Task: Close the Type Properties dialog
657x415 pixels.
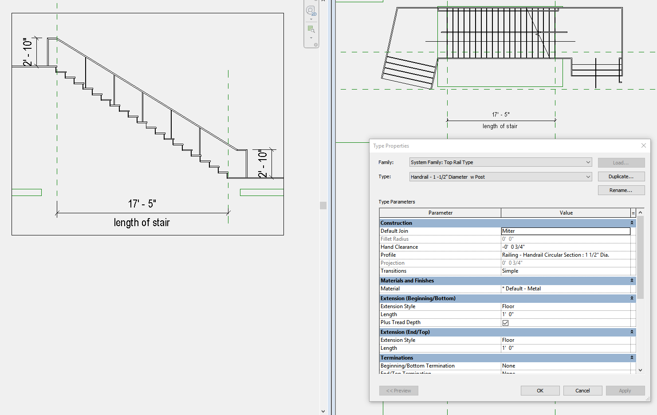Action: pyautogui.click(x=643, y=146)
